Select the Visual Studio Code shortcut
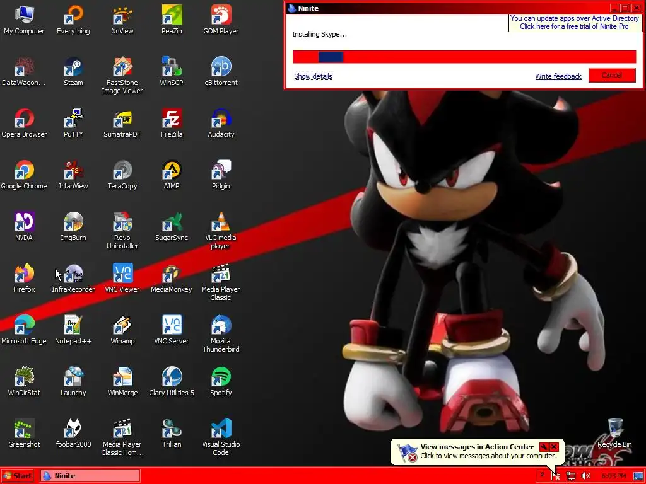 221,437
